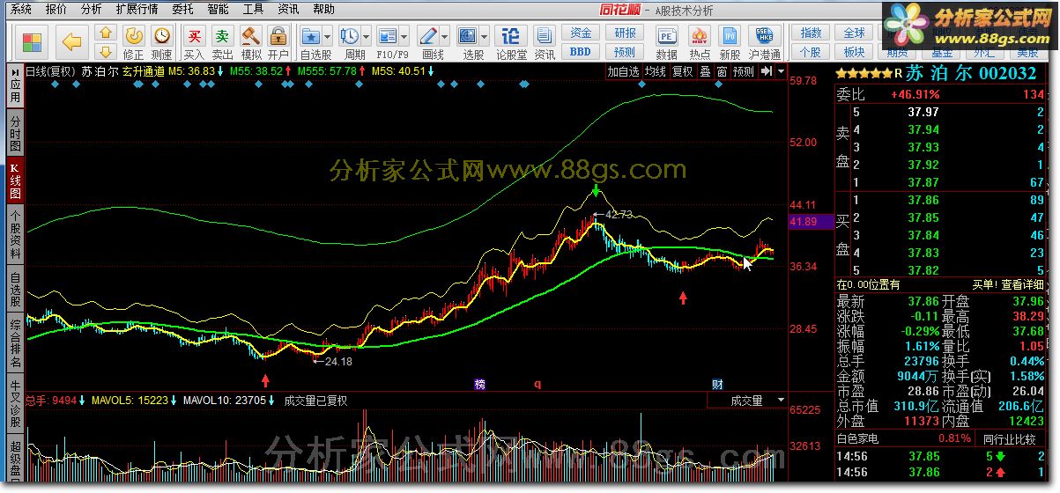The image size is (1060, 493).
Task: Click the yellow down arrow button
Action: click(106, 50)
